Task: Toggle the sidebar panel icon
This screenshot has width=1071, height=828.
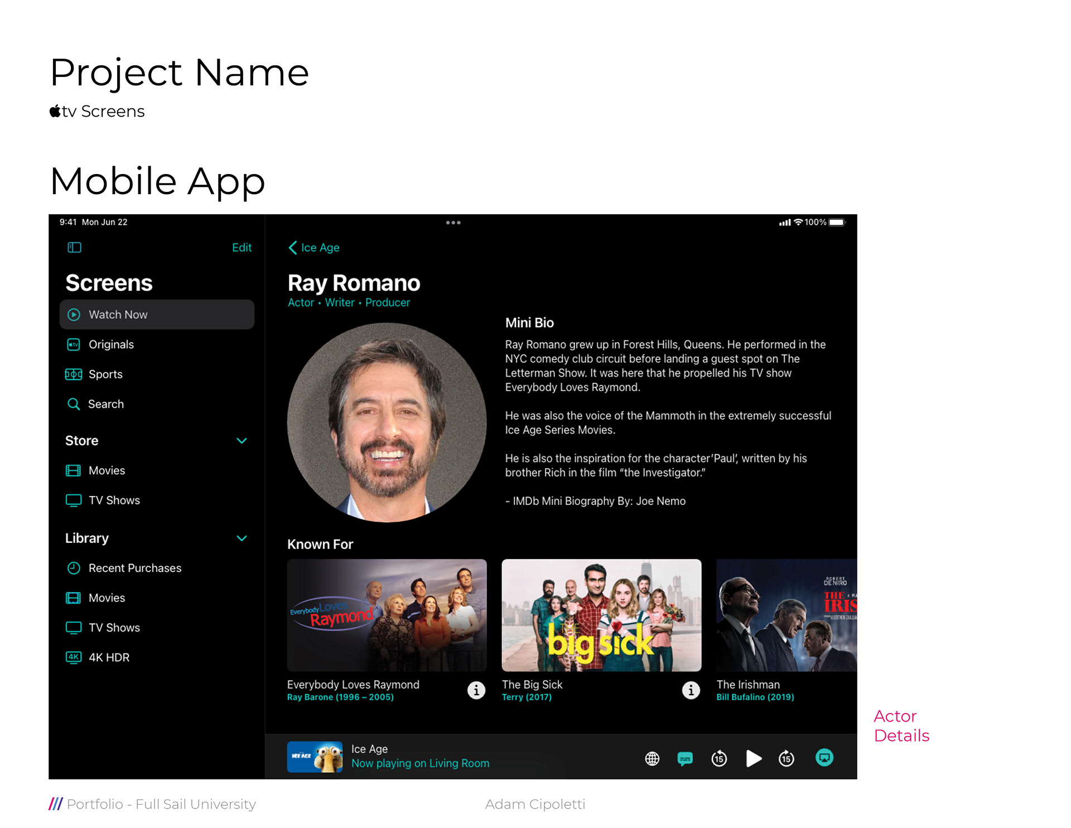Action: (74, 247)
